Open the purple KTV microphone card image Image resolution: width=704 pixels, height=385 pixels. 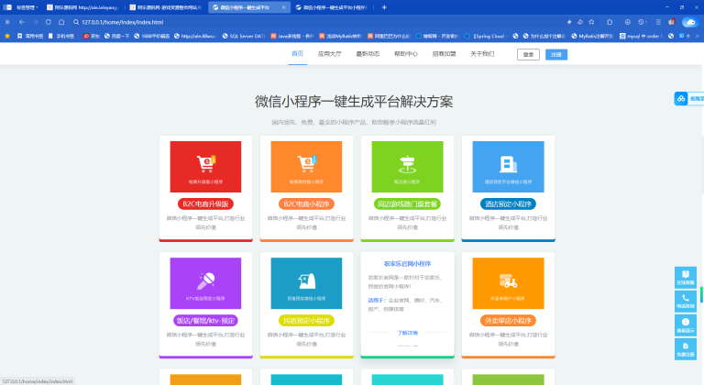coord(205,283)
